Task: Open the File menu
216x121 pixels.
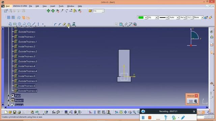Action: click(30, 6)
